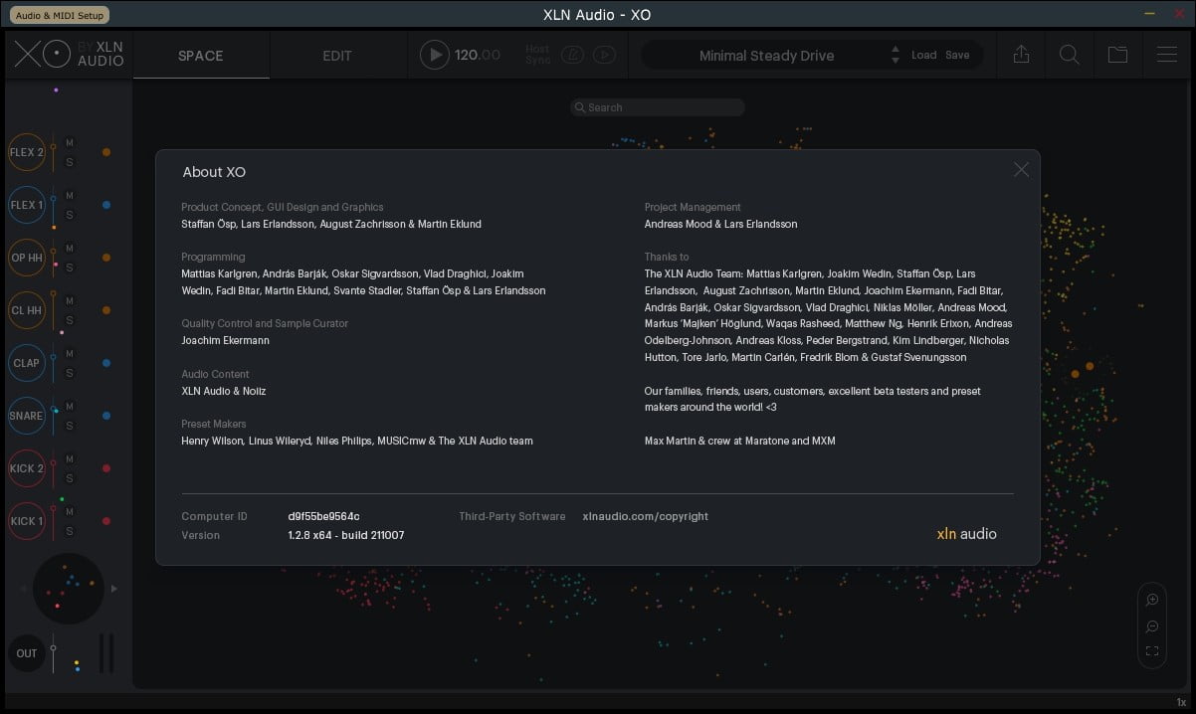Mute the FLEX 1 channel
1196x714 pixels.
pos(70,196)
